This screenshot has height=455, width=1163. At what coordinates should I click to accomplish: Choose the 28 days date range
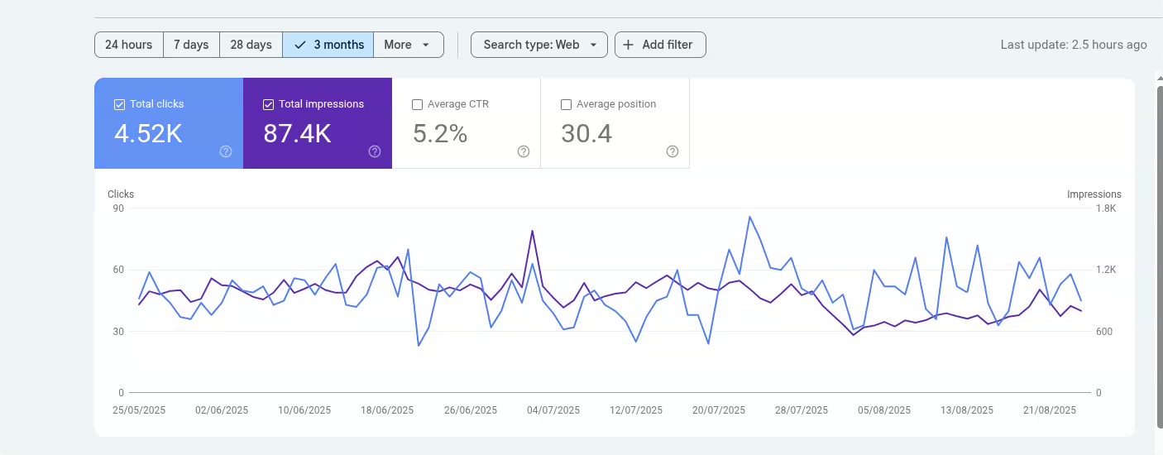pyautogui.click(x=251, y=45)
